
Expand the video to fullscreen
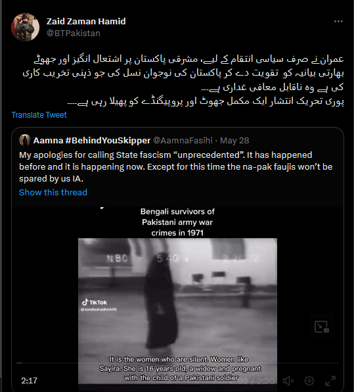330,381
